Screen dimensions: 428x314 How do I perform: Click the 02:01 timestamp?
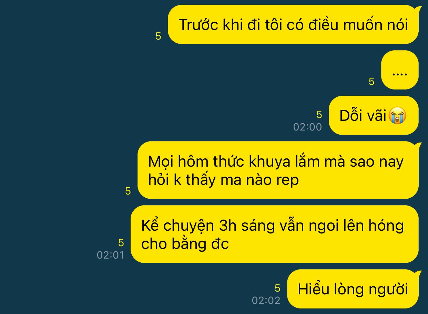[x=110, y=255]
